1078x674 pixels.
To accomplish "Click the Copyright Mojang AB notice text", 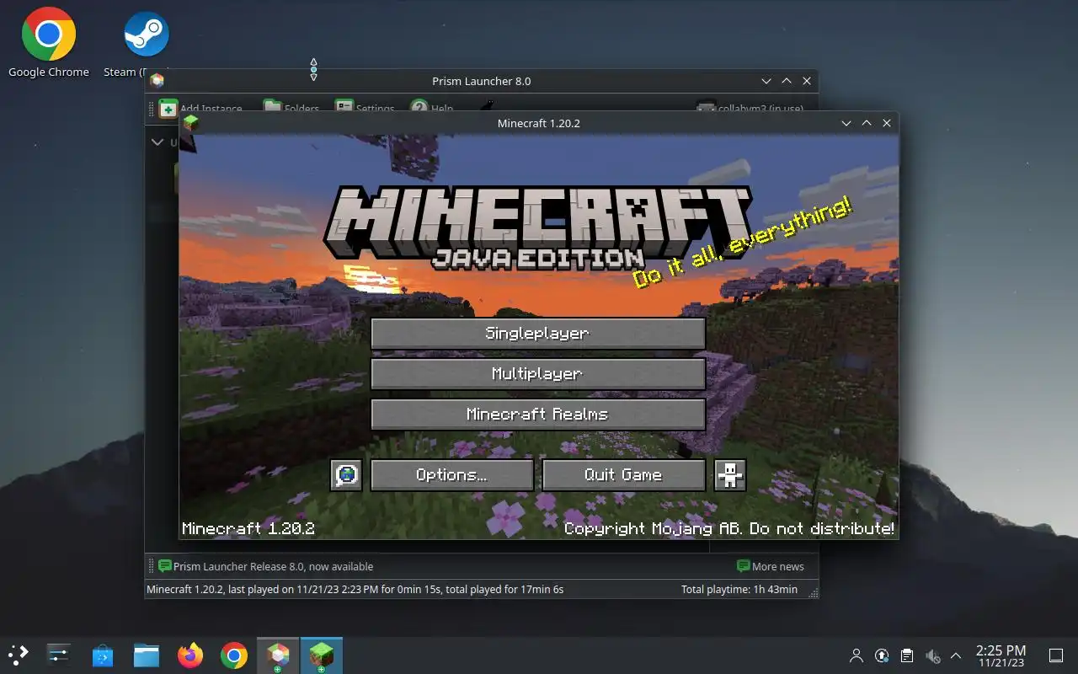I will click(x=729, y=529).
